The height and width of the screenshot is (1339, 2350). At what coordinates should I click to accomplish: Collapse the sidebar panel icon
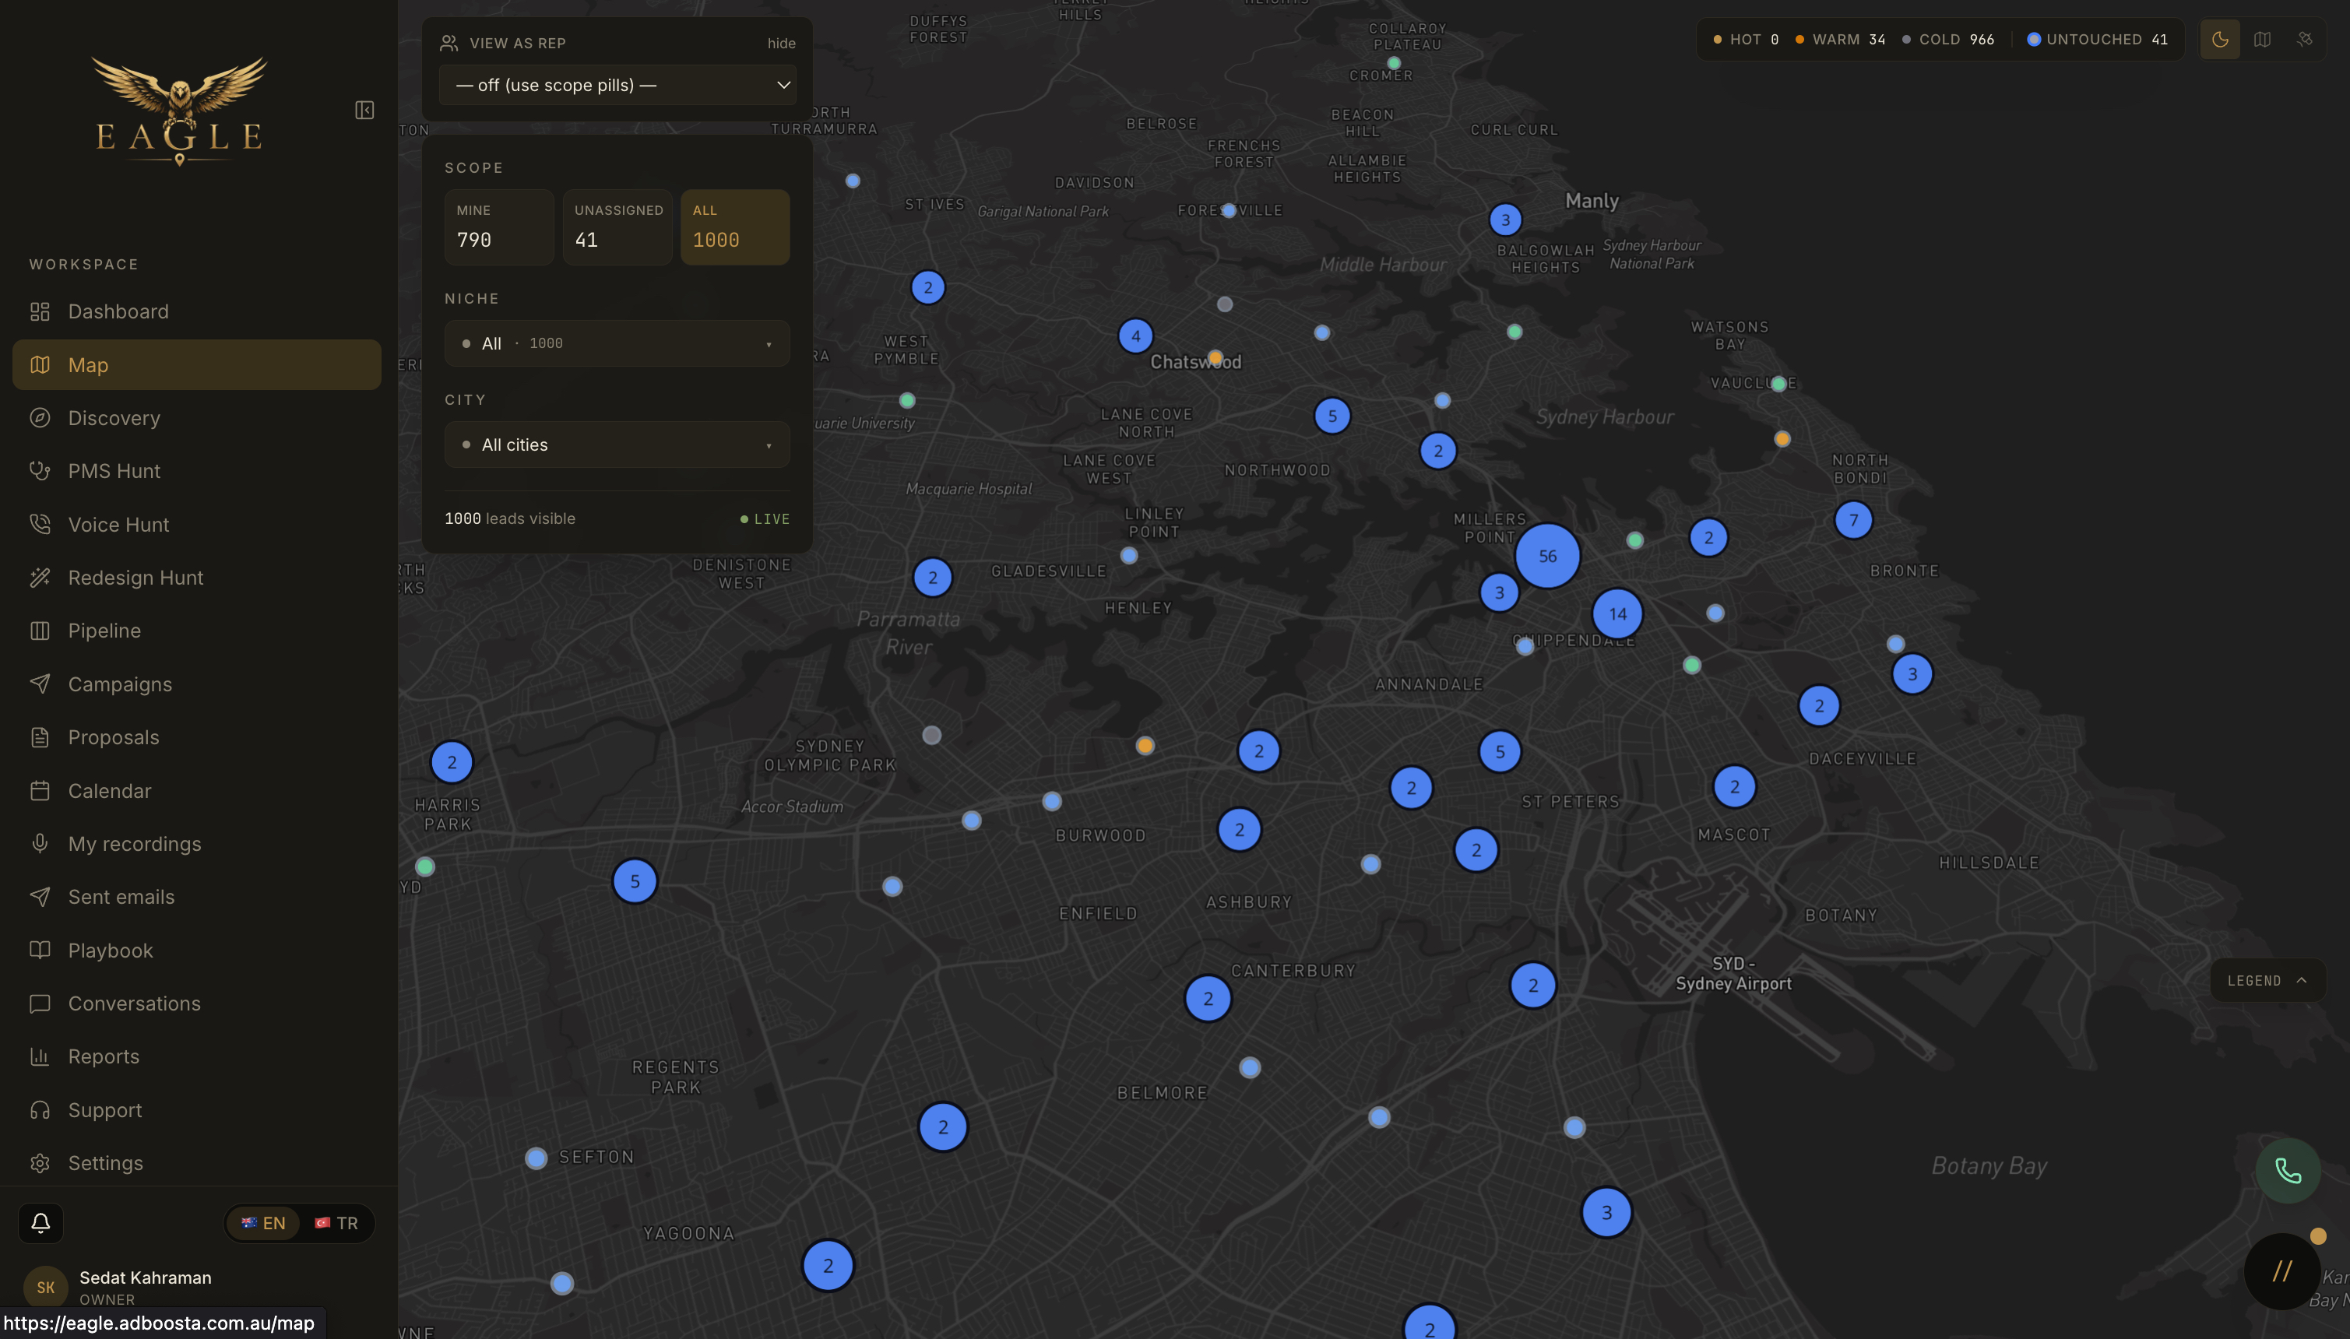364,111
